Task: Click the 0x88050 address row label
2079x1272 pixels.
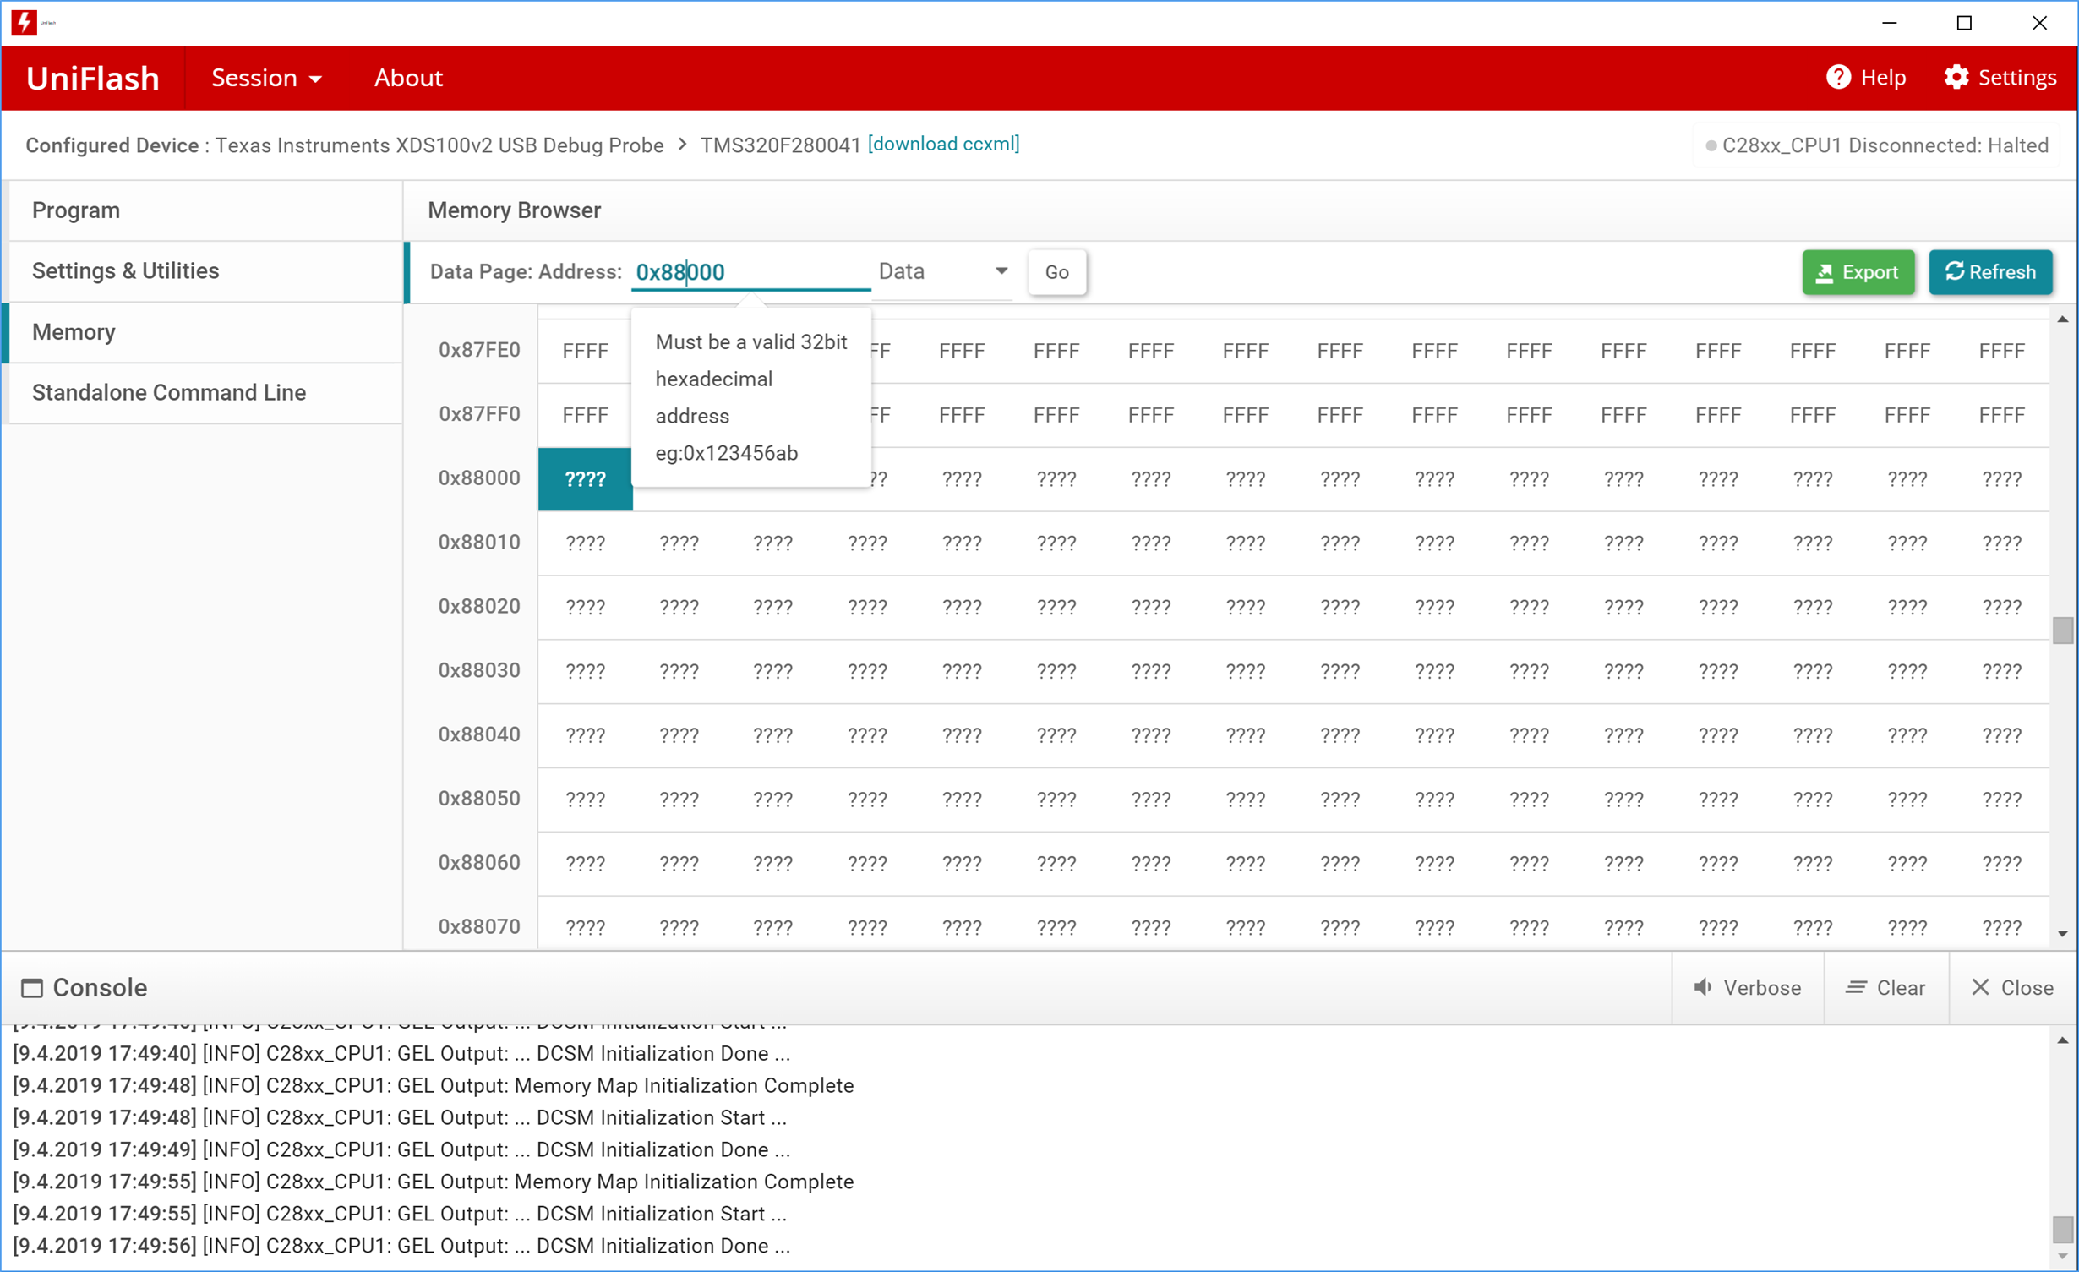Action: point(479,800)
